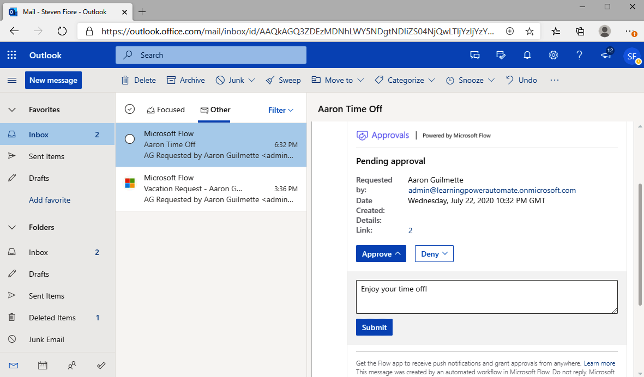Add this page to browser favorites star
Screen dimensions: 644x377
(529, 31)
